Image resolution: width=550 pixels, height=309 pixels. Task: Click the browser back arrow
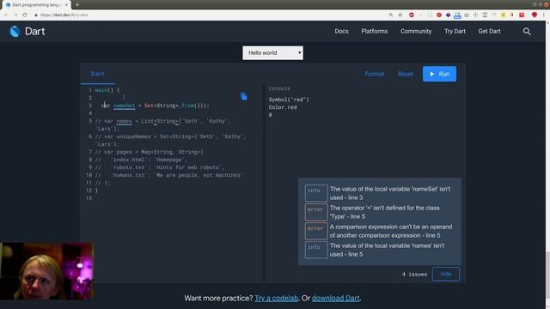(6, 15)
